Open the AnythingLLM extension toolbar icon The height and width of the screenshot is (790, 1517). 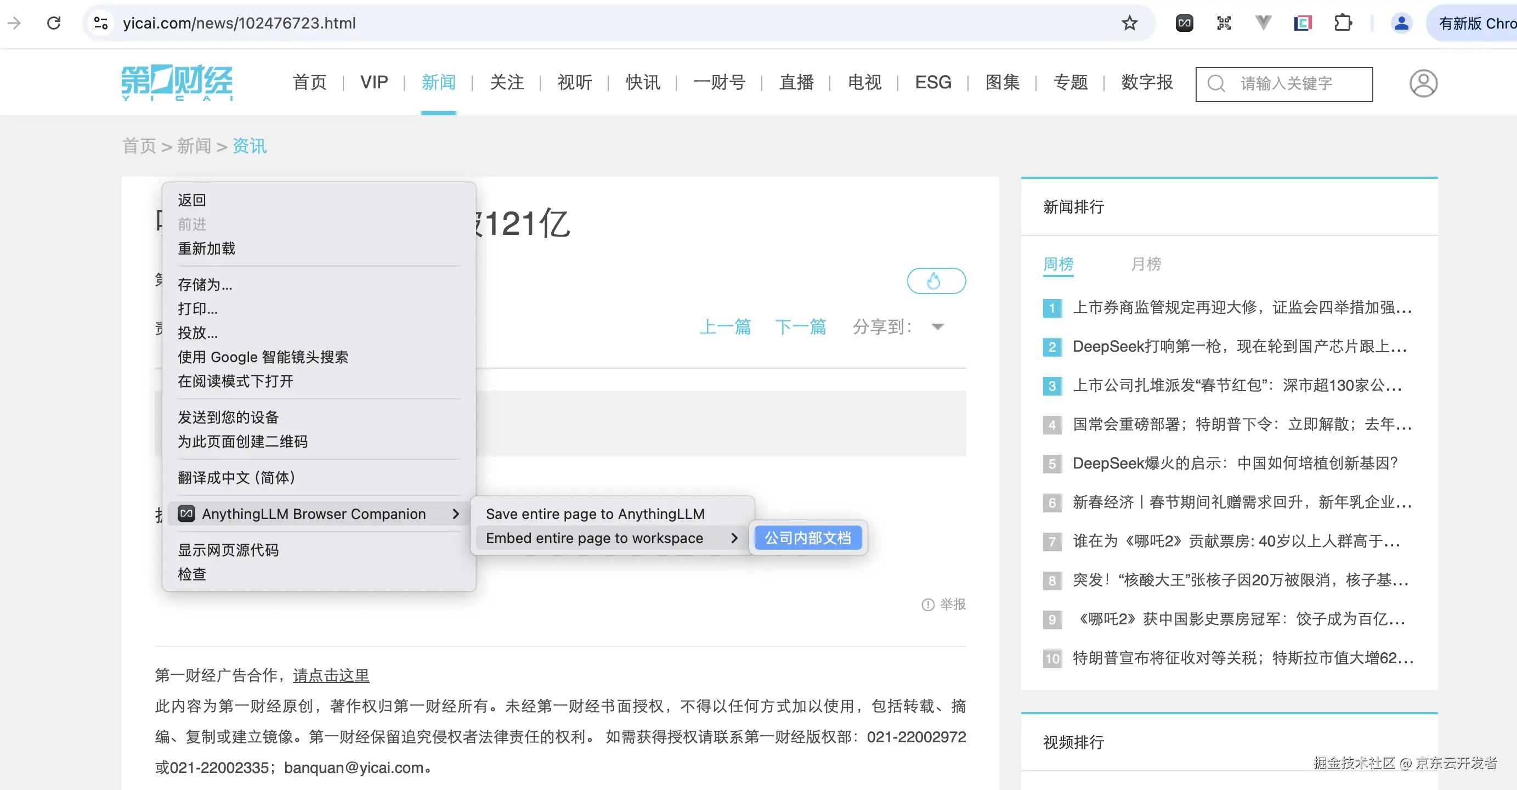[x=1184, y=23]
